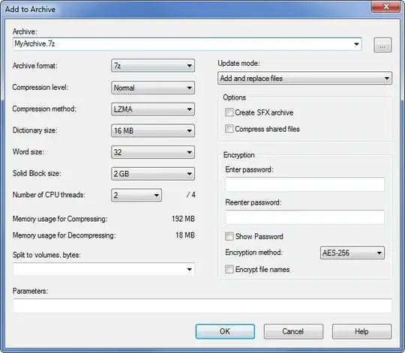Screen dimensions: 405x353
Task: Open the Encryption method AES-256 dropdown
Action: click(352, 253)
